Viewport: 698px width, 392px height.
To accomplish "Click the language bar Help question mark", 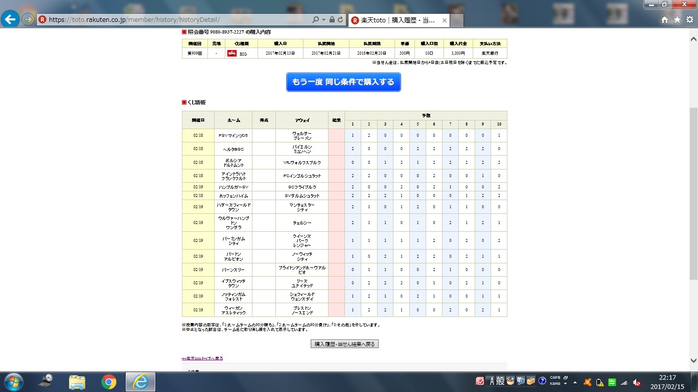I will [x=542, y=381].
